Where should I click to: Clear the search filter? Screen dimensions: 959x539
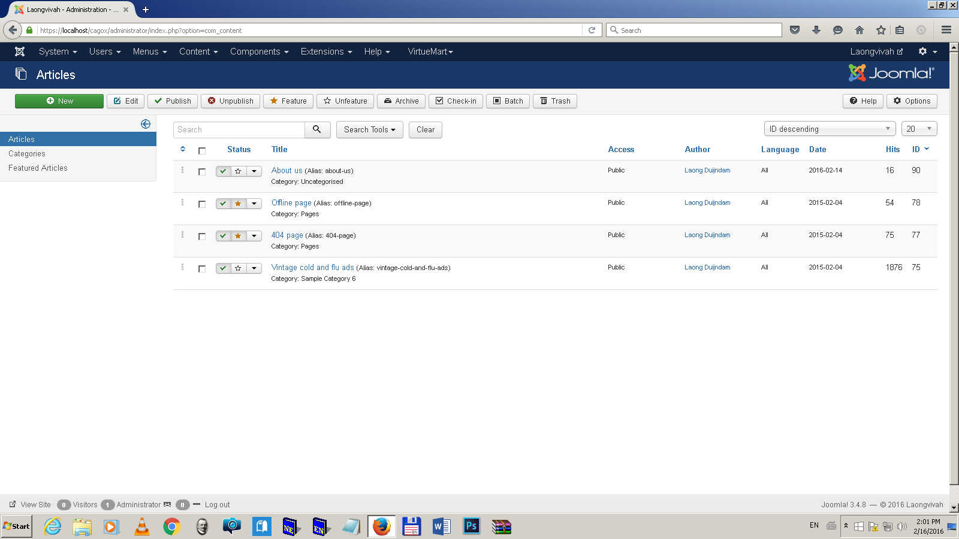point(426,129)
